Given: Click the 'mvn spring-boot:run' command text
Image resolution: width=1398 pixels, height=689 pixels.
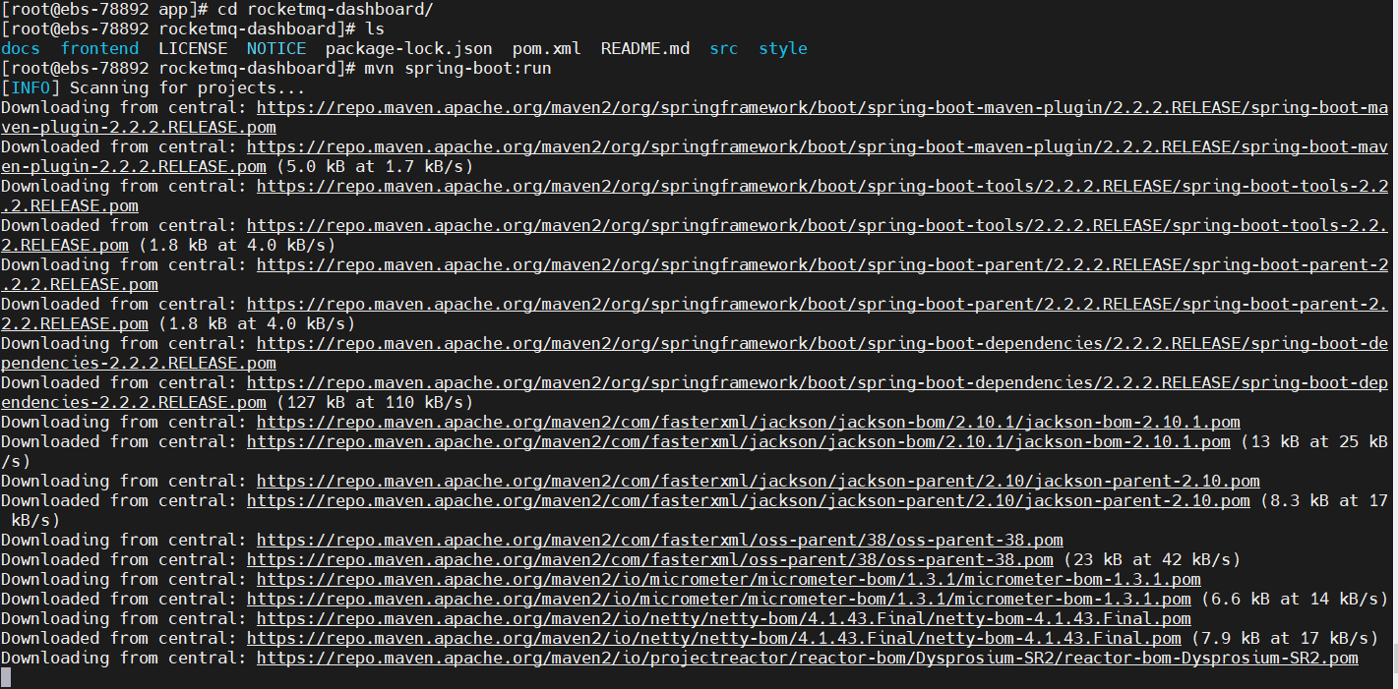Looking at the screenshot, I should pos(457,68).
